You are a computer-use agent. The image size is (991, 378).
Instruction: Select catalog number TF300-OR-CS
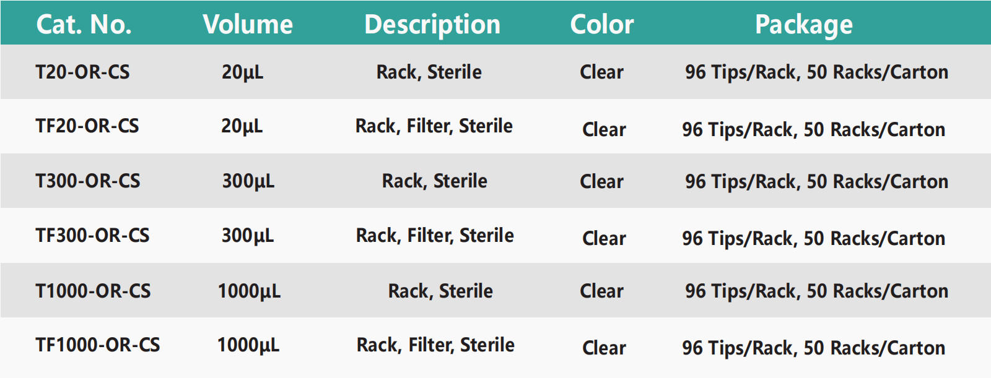point(93,236)
